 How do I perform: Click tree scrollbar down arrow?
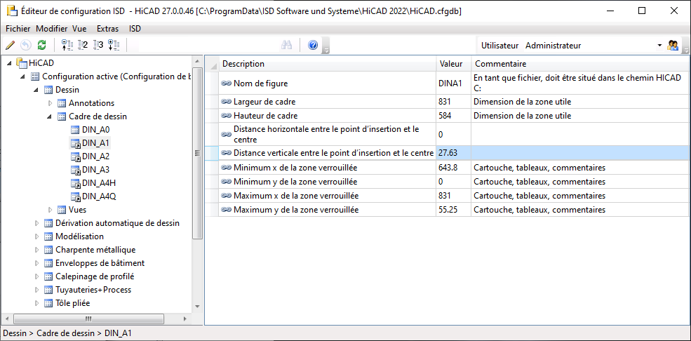click(197, 306)
